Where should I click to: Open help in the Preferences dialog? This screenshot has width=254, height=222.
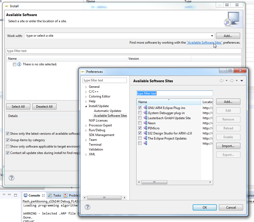coord(88,207)
